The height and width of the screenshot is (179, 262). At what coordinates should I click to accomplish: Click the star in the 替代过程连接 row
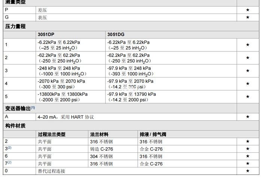[248, 171]
